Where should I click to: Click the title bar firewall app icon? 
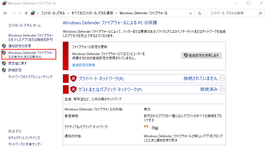pyautogui.click(x=5, y=3)
